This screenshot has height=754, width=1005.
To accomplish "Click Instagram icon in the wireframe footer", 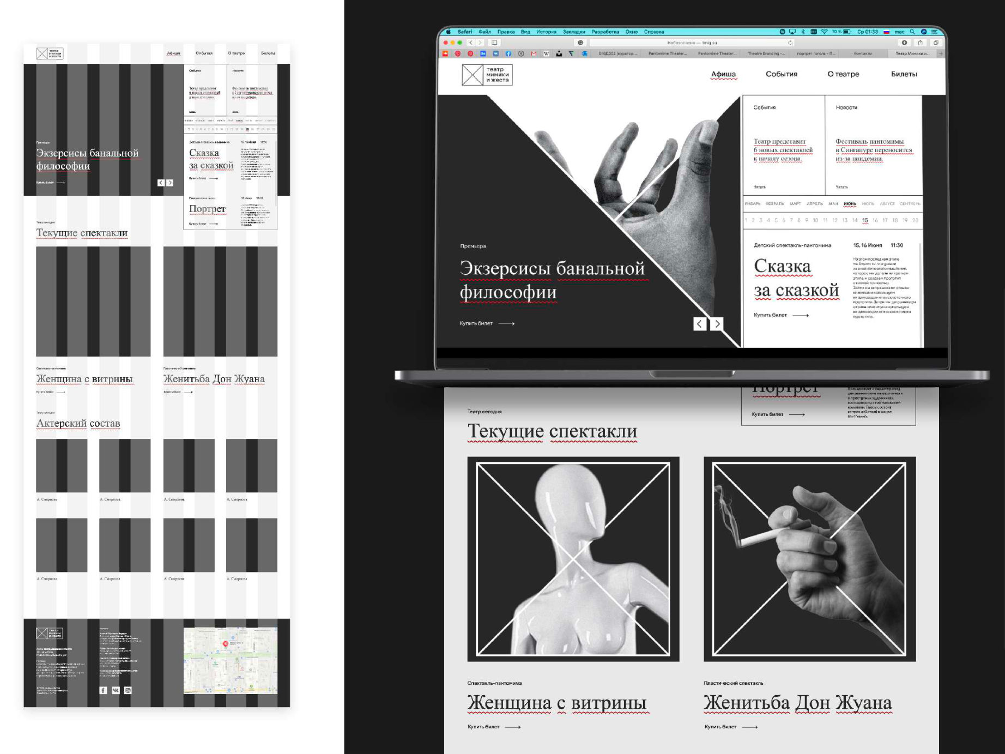I will pyautogui.click(x=128, y=690).
